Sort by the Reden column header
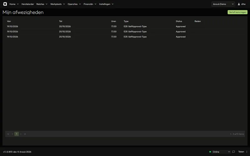 point(197,21)
